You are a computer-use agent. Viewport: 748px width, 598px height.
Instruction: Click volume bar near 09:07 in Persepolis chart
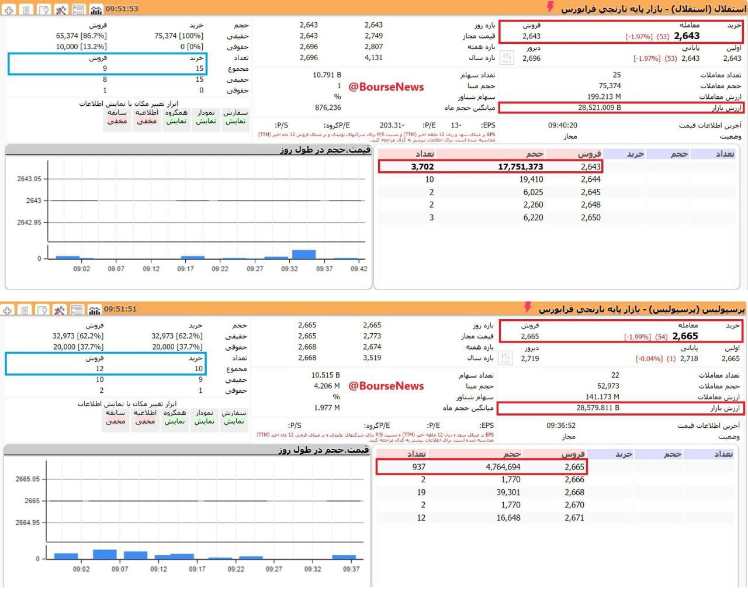pyautogui.click(x=105, y=554)
